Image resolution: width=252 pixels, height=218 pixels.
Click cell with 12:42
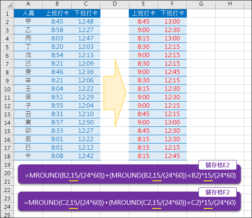pyautogui.click(x=86, y=156)
